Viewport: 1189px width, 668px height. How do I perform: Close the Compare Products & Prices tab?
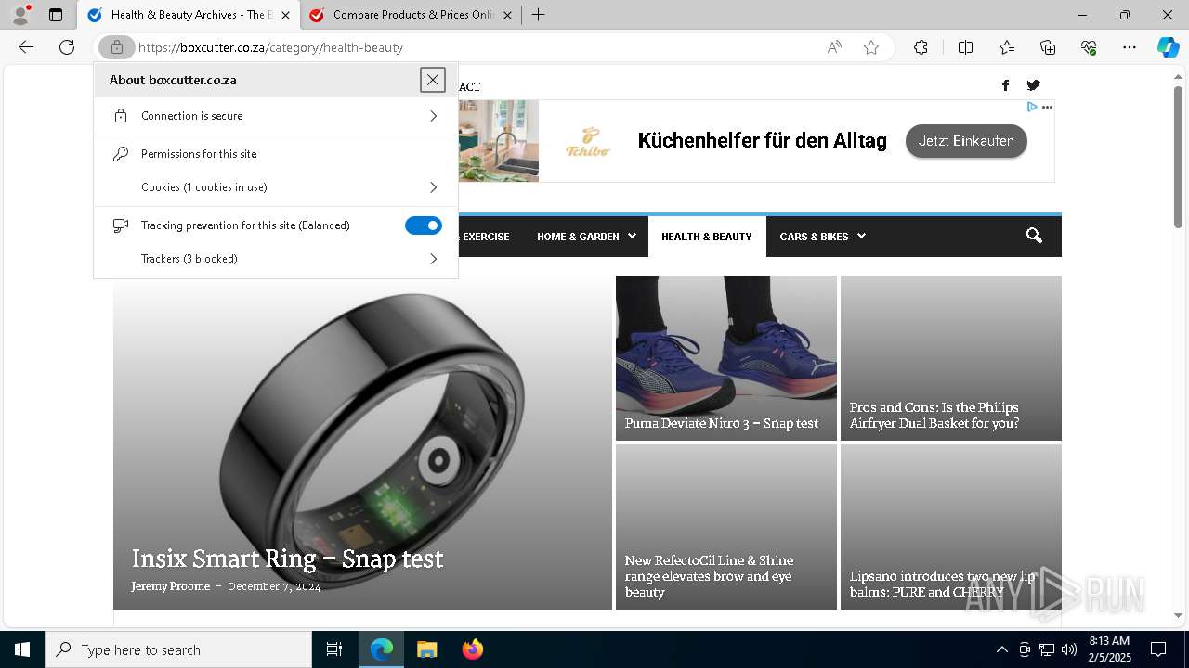click(x=507, y=15)
